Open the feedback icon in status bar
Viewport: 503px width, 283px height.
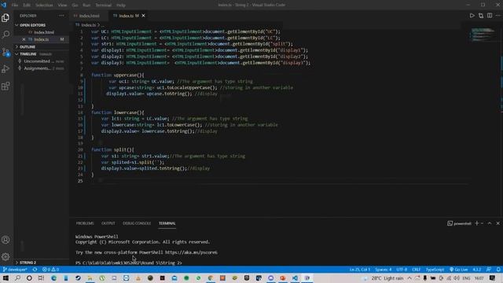click(x=489, y=270)
